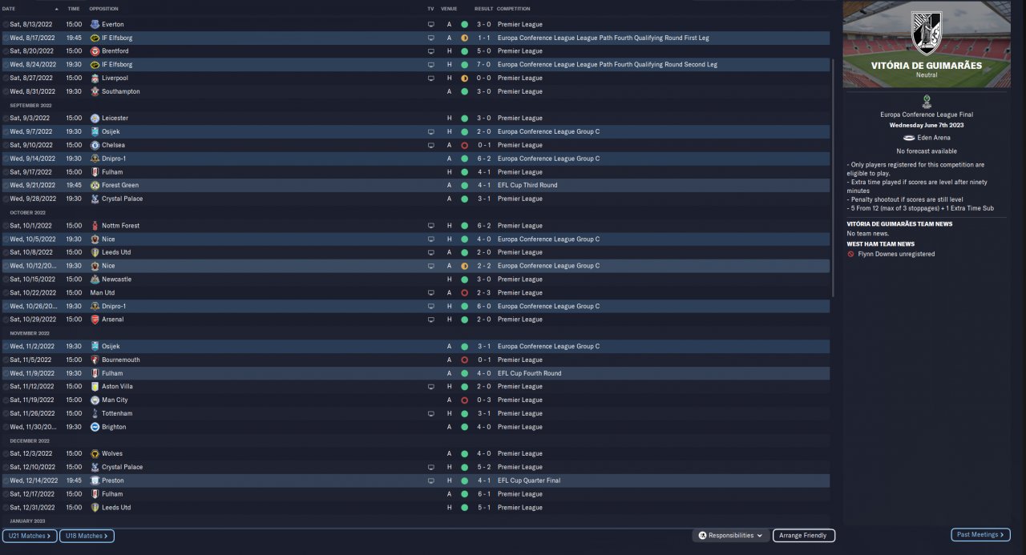Viewport: 1026px width, 555px height.
Task: Click TV icon on the Everton row
Action: tap(431, 25)
